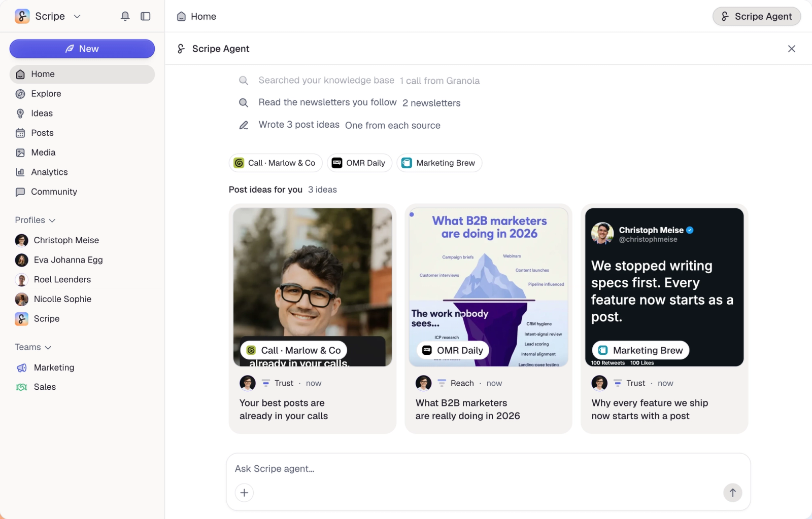Open the Media section icon
The width and height of the screenshot is (812, 519).
pyautogui.click(x=20, y=153)
